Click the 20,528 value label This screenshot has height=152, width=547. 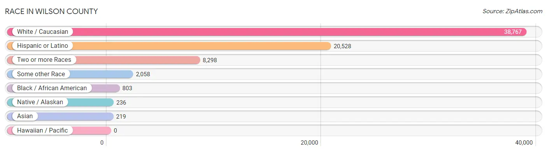342,46
